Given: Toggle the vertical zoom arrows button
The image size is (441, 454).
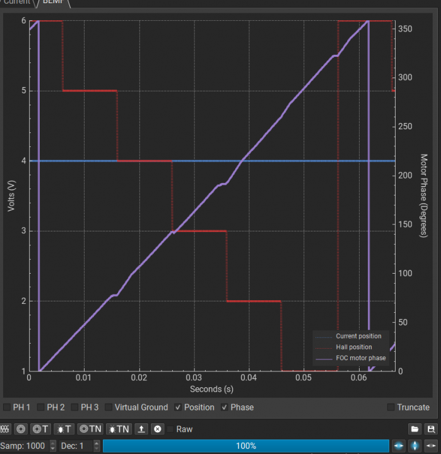Looking at the screenshot, I should 415,446.
